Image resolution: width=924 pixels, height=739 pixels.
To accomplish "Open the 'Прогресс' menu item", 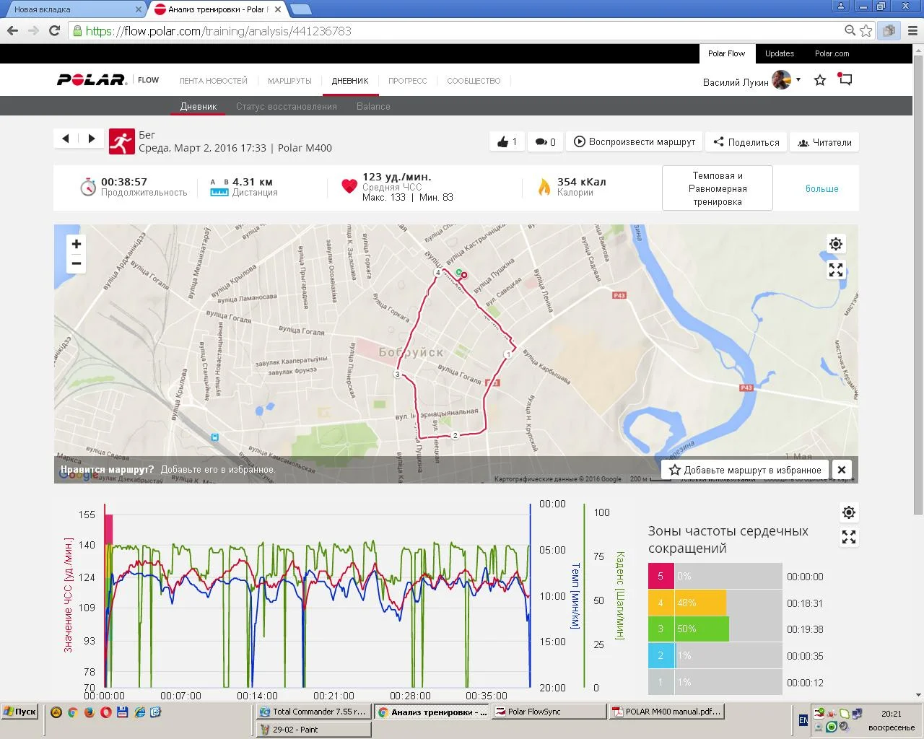I will (407, 81).
